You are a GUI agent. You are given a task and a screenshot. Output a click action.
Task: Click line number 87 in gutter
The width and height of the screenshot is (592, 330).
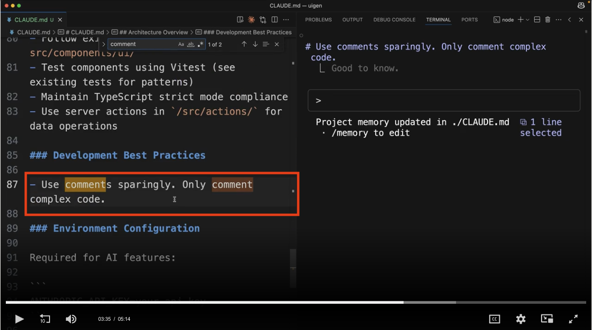[x=12, y=185]
